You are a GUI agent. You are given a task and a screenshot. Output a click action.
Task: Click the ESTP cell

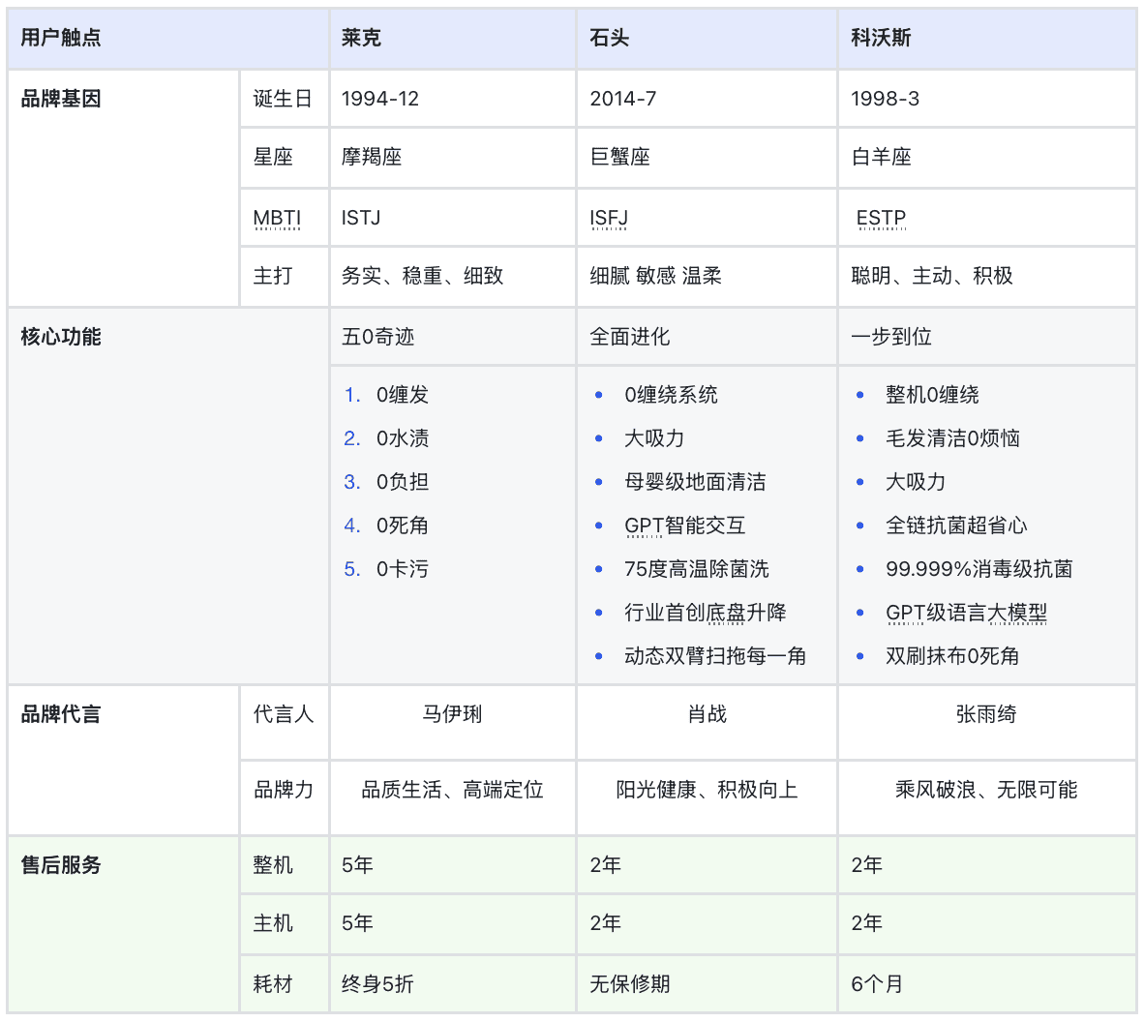click(x=987, y=218)
